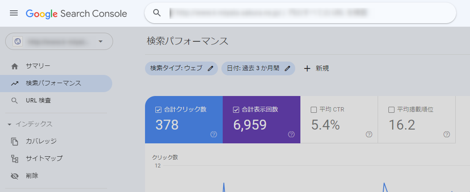Check the 平均 CTR checkbox

click(314, 110)
